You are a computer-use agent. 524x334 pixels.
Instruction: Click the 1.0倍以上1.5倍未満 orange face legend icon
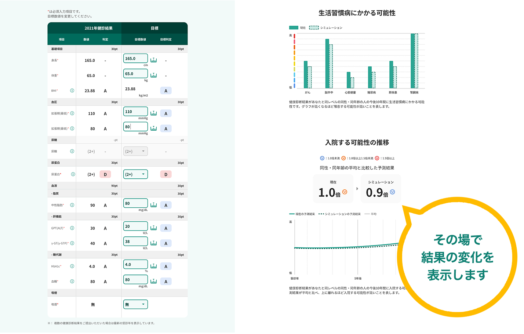(343, 158)
